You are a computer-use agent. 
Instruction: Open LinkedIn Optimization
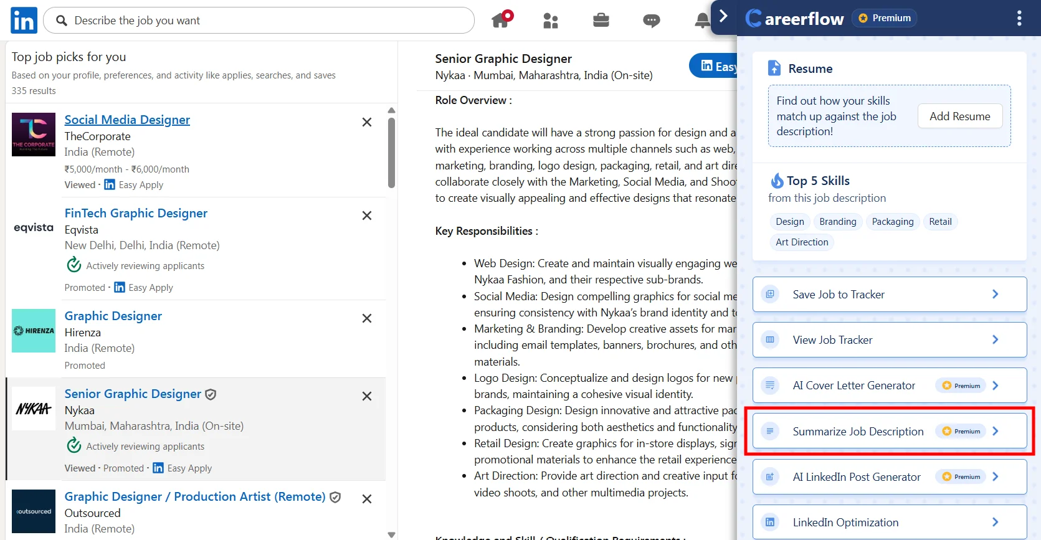pos(890,522)
